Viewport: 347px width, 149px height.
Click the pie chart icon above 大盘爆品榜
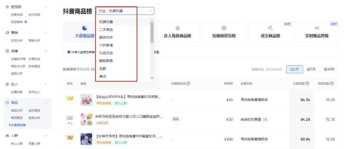click(84, 28)
